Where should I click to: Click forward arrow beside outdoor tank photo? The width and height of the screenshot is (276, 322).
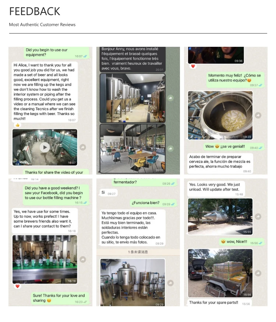click(258, 216)
